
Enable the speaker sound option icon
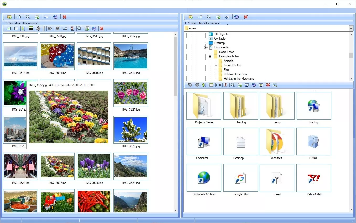coord(38,28)
